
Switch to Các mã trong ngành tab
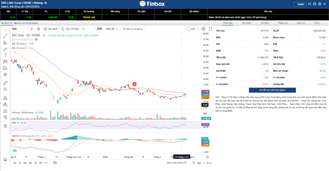(26, 23)
